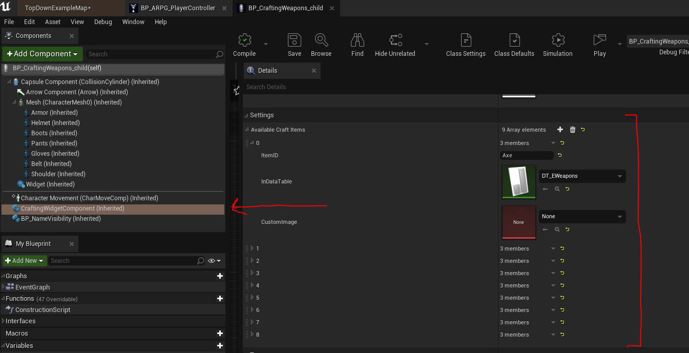Image resolution: width=689 pixels, height=353 pixels.
Task: Open Hide Unrelated options dropdown arrow
Action: tap(427, 44)
